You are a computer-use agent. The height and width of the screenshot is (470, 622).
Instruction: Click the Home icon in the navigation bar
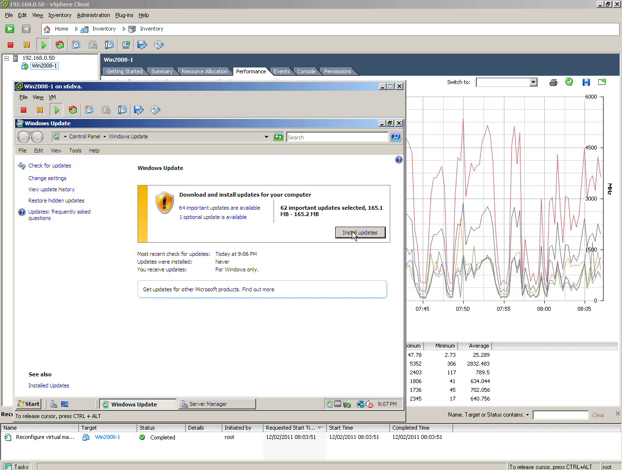point(47,29)
